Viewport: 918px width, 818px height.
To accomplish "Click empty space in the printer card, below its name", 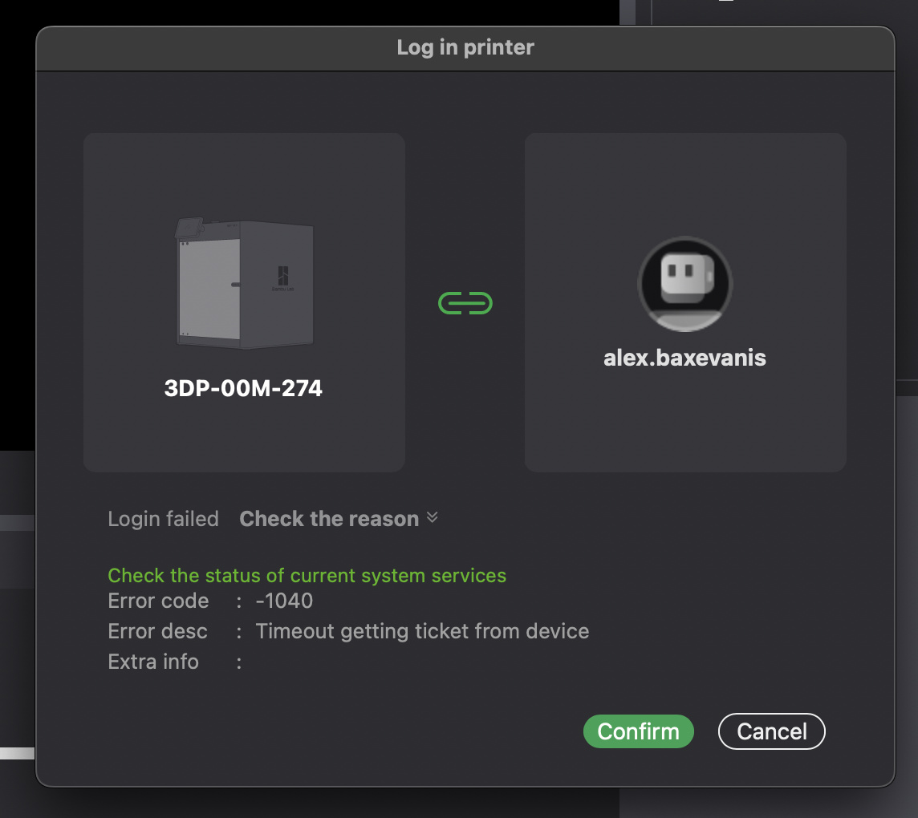I will click(244, 435).
